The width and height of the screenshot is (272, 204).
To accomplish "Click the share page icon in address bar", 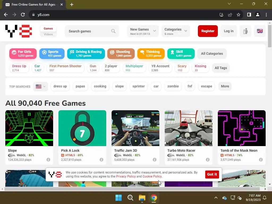I will pyautogui.click(x=230, y=15).
